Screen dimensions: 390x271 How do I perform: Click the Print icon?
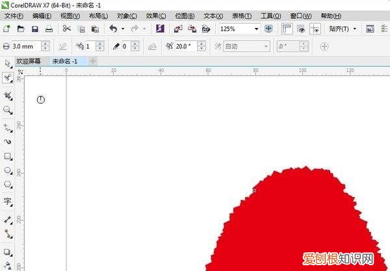tap(49, 29)
